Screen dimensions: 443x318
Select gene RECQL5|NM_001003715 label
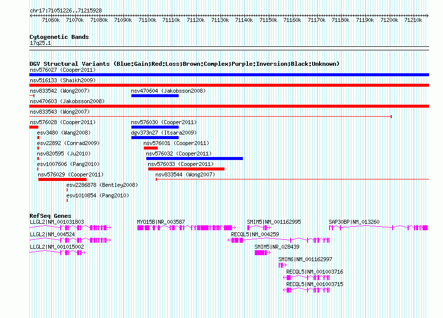click(x=315, y=284)
